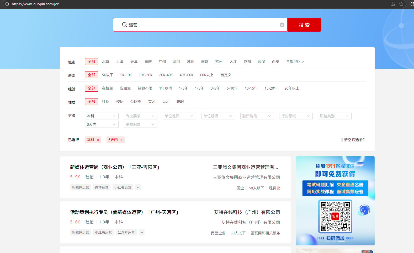Viewport: 414px width, 253px height.
Task: Open the 新媒体运营岗 三亚 job listing
Action: click(x=115, y=167)
